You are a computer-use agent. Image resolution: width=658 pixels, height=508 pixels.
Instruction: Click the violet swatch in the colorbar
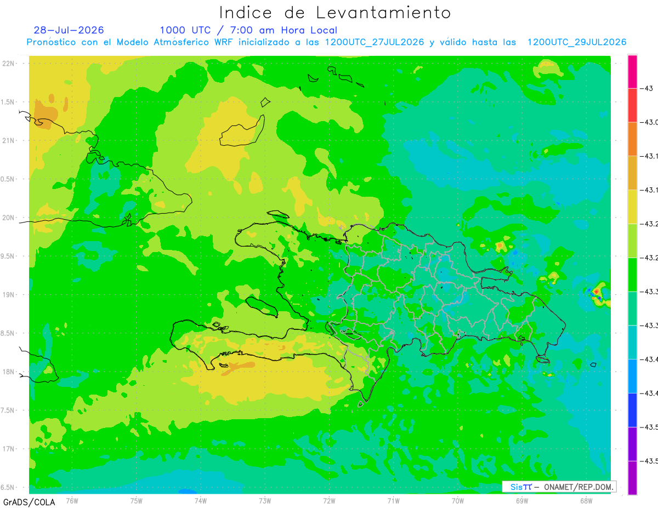[x=632, y=443]
